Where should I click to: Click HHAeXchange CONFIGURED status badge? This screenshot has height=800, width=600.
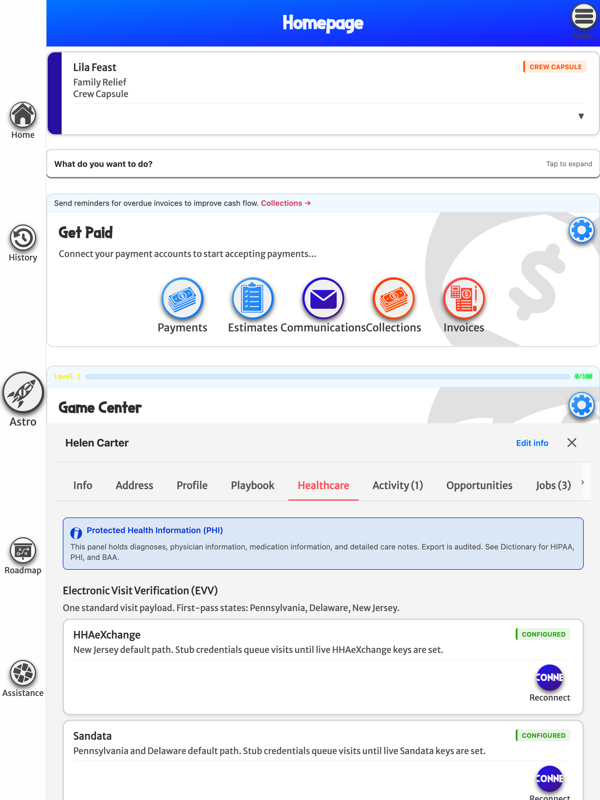tap(543, 634)
